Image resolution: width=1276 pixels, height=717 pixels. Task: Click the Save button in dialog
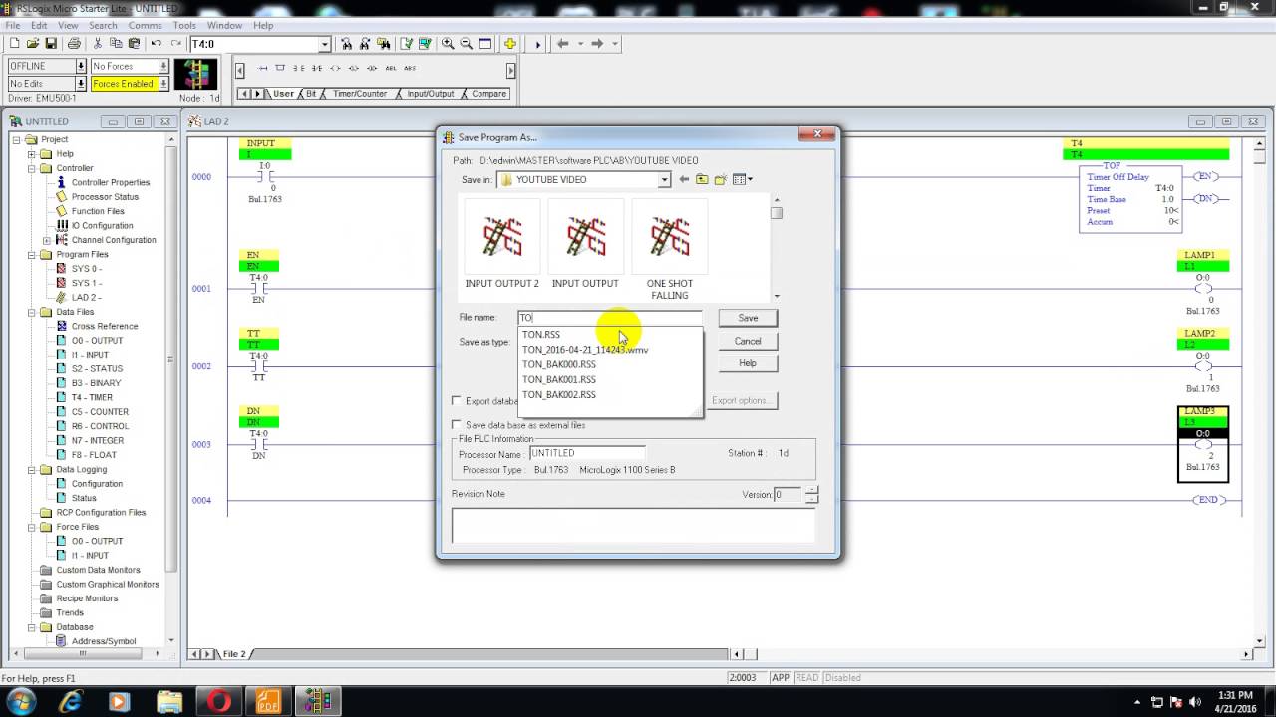coord(748,318)
